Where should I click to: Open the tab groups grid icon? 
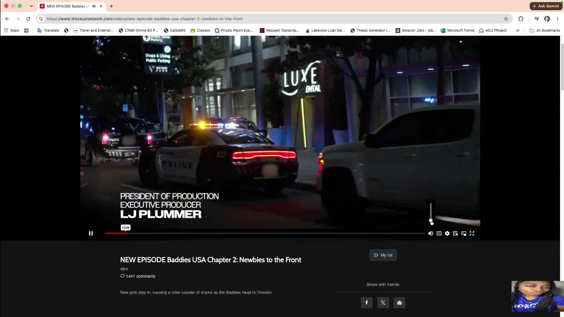[x=26, y=30]
